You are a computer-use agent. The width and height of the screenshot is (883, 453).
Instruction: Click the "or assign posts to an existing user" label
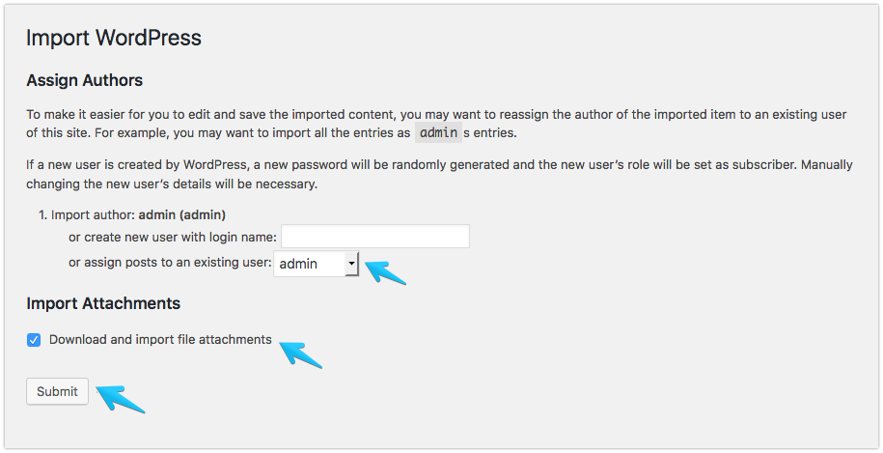click(x=170, y=262)
